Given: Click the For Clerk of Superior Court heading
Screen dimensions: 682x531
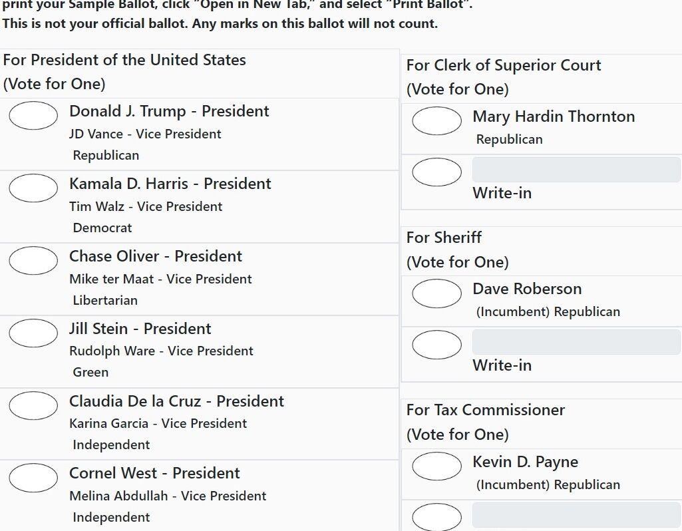Looking at the screenshot, I should tap(504, 65).
